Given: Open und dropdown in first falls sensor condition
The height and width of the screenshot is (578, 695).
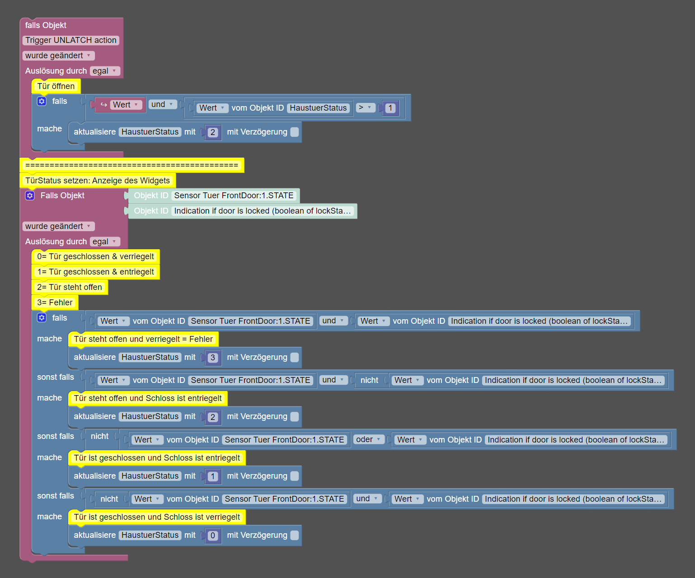Looking at the screenshot, I should tap(333, 321).
